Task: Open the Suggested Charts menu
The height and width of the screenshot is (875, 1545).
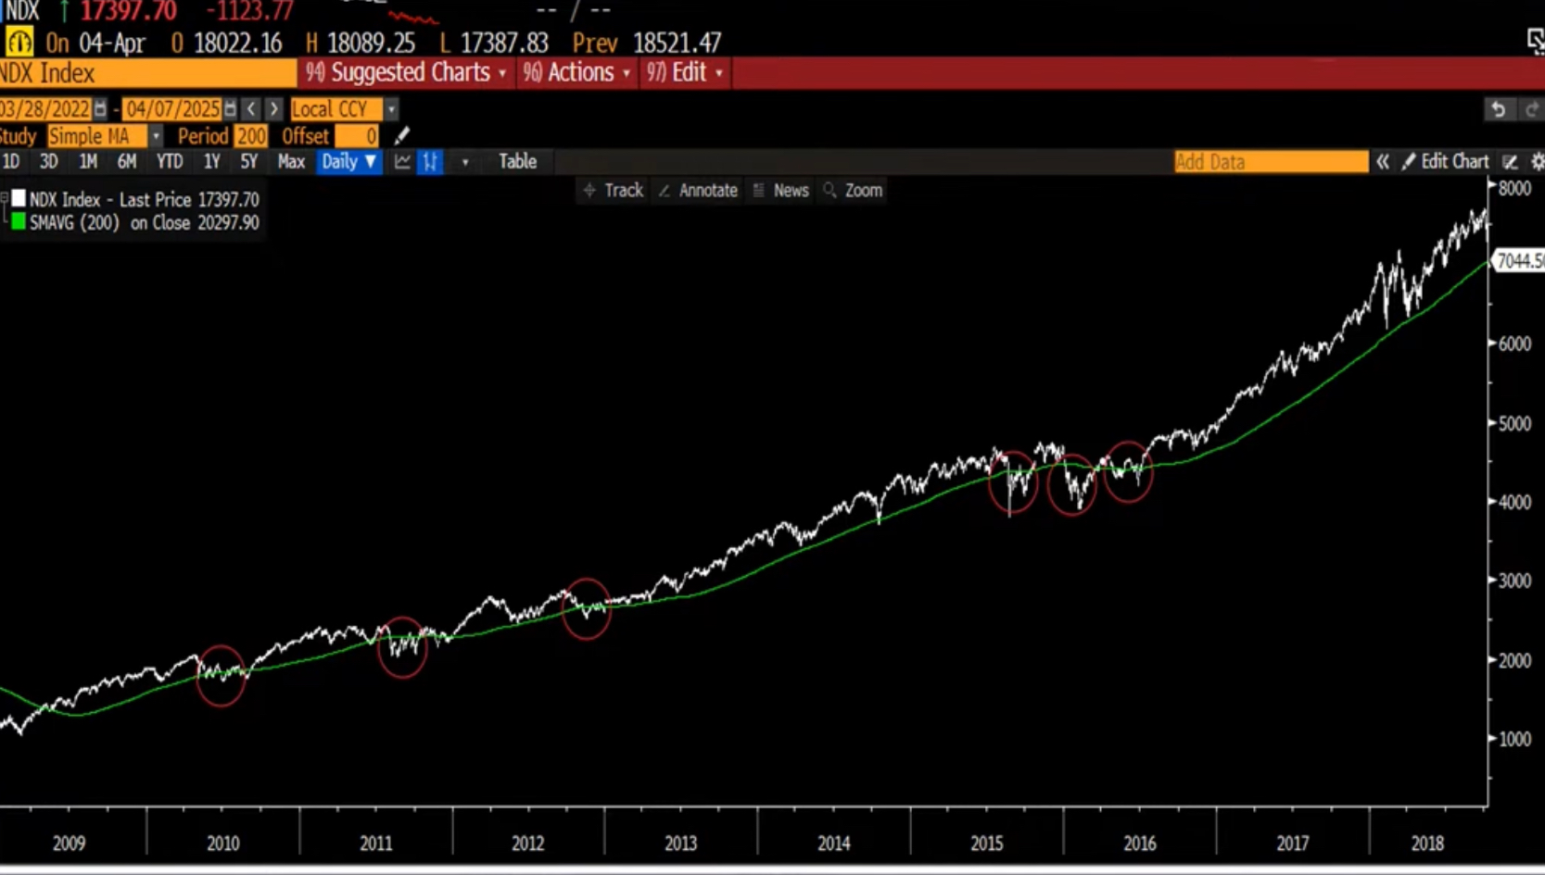Action: pos(407,73)
